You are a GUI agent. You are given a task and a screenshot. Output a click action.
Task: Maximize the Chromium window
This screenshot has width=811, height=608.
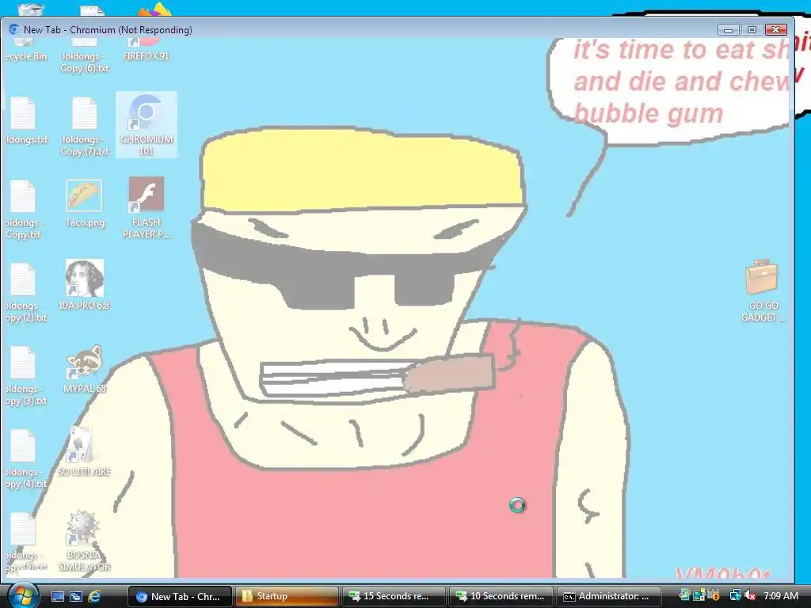(752, 30)
